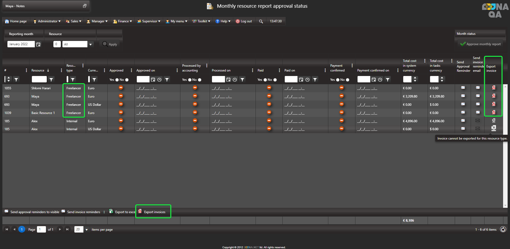510x249 pixels.
Task: Expand the Resource All dropdown
Action: [91, 44]
